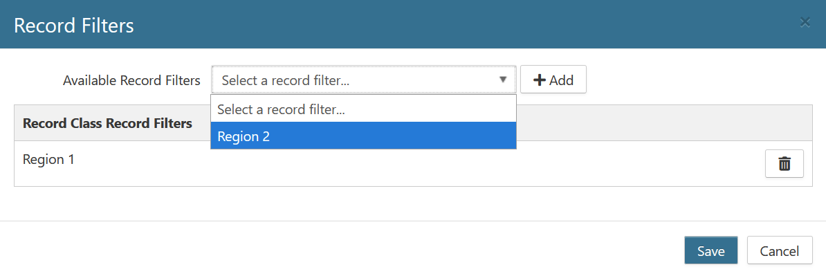Open the Available Record Filters combo box
Screen dimensions: 826x276
pyautogui.click(x=363, y=80)
